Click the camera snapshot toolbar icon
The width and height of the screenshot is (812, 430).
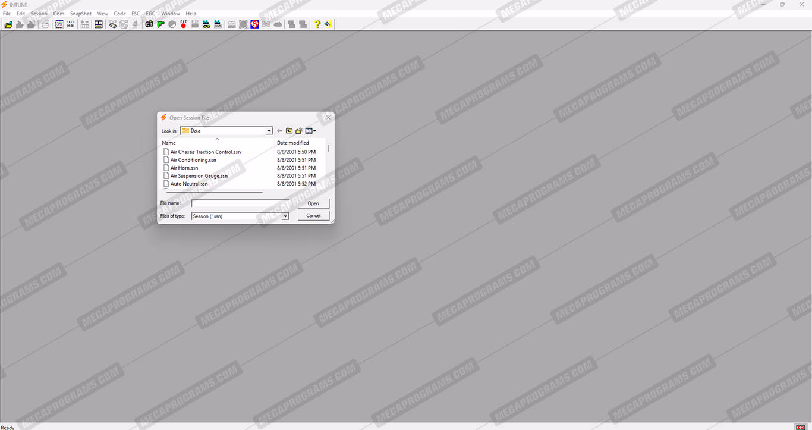point(149,24)
